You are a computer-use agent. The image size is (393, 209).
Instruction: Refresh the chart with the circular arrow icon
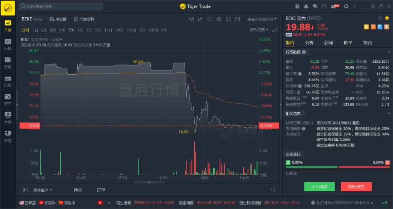(210, 19)
